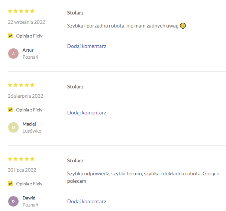Click the reviewer name Dawid

point(29,198)
